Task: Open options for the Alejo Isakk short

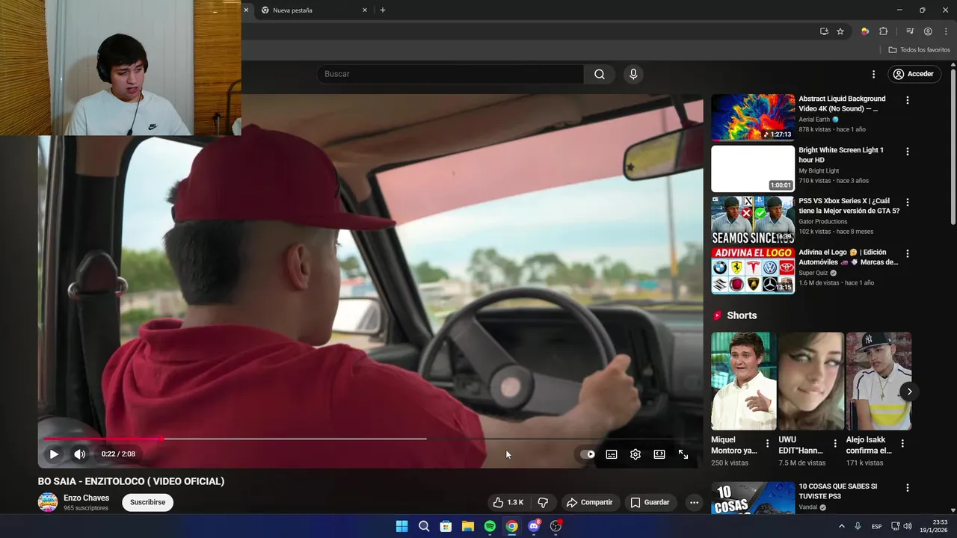Action: 902,444
